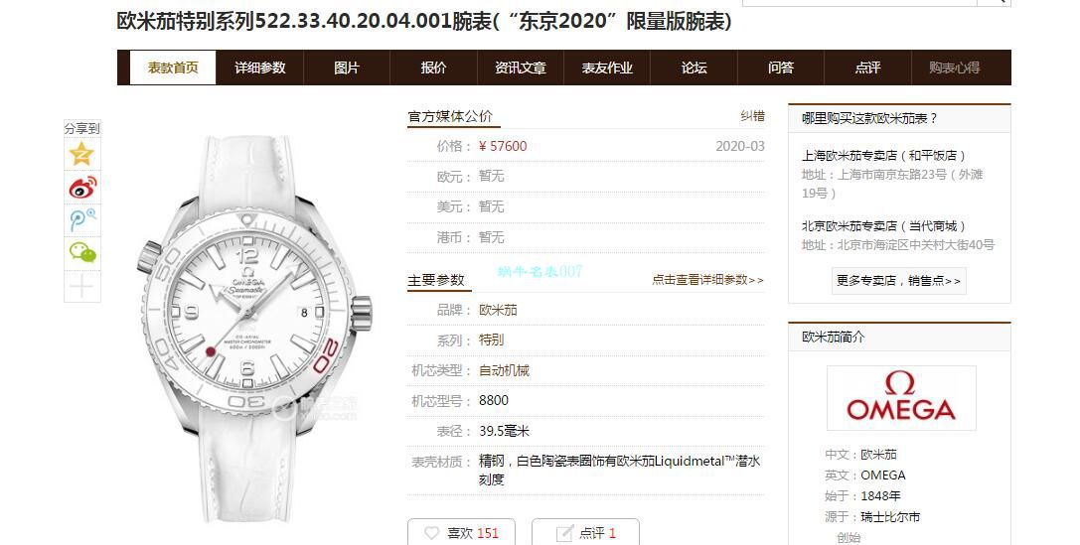Click the 点评 1 review button
Image resolution: width=1080 pixels, height=545 pixels.
coord(585,533)
